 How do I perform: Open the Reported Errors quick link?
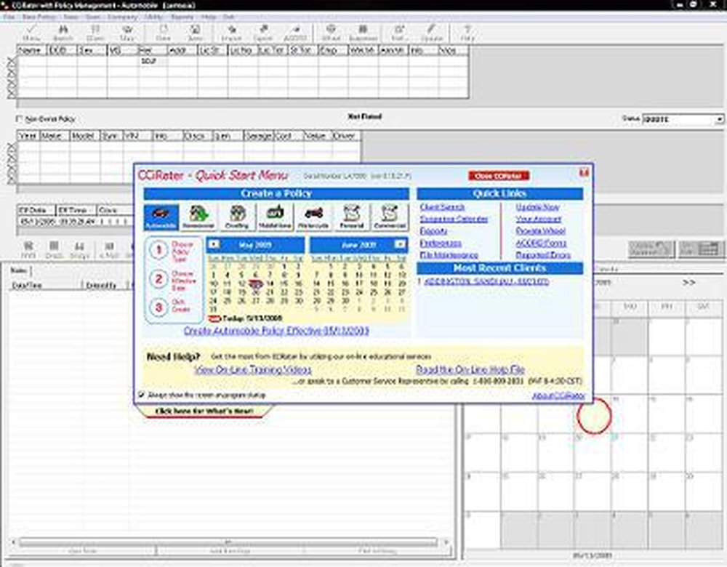tap(543, 255)
